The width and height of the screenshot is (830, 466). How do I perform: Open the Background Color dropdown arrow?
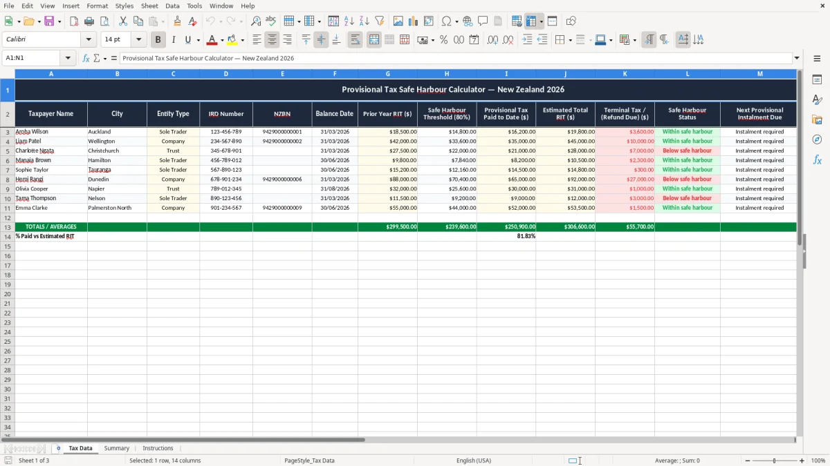tap(242, 40)
